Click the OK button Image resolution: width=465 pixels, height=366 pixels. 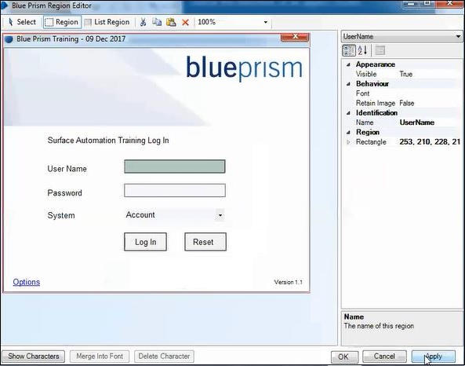344,357
